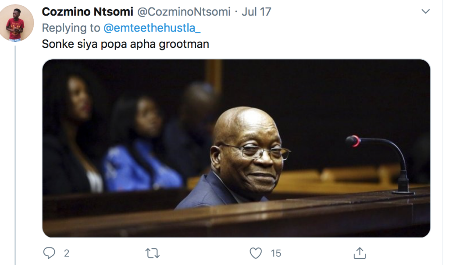Click the like count showing 15
Screen dimensions: 449x265
(x=276, y=253)
